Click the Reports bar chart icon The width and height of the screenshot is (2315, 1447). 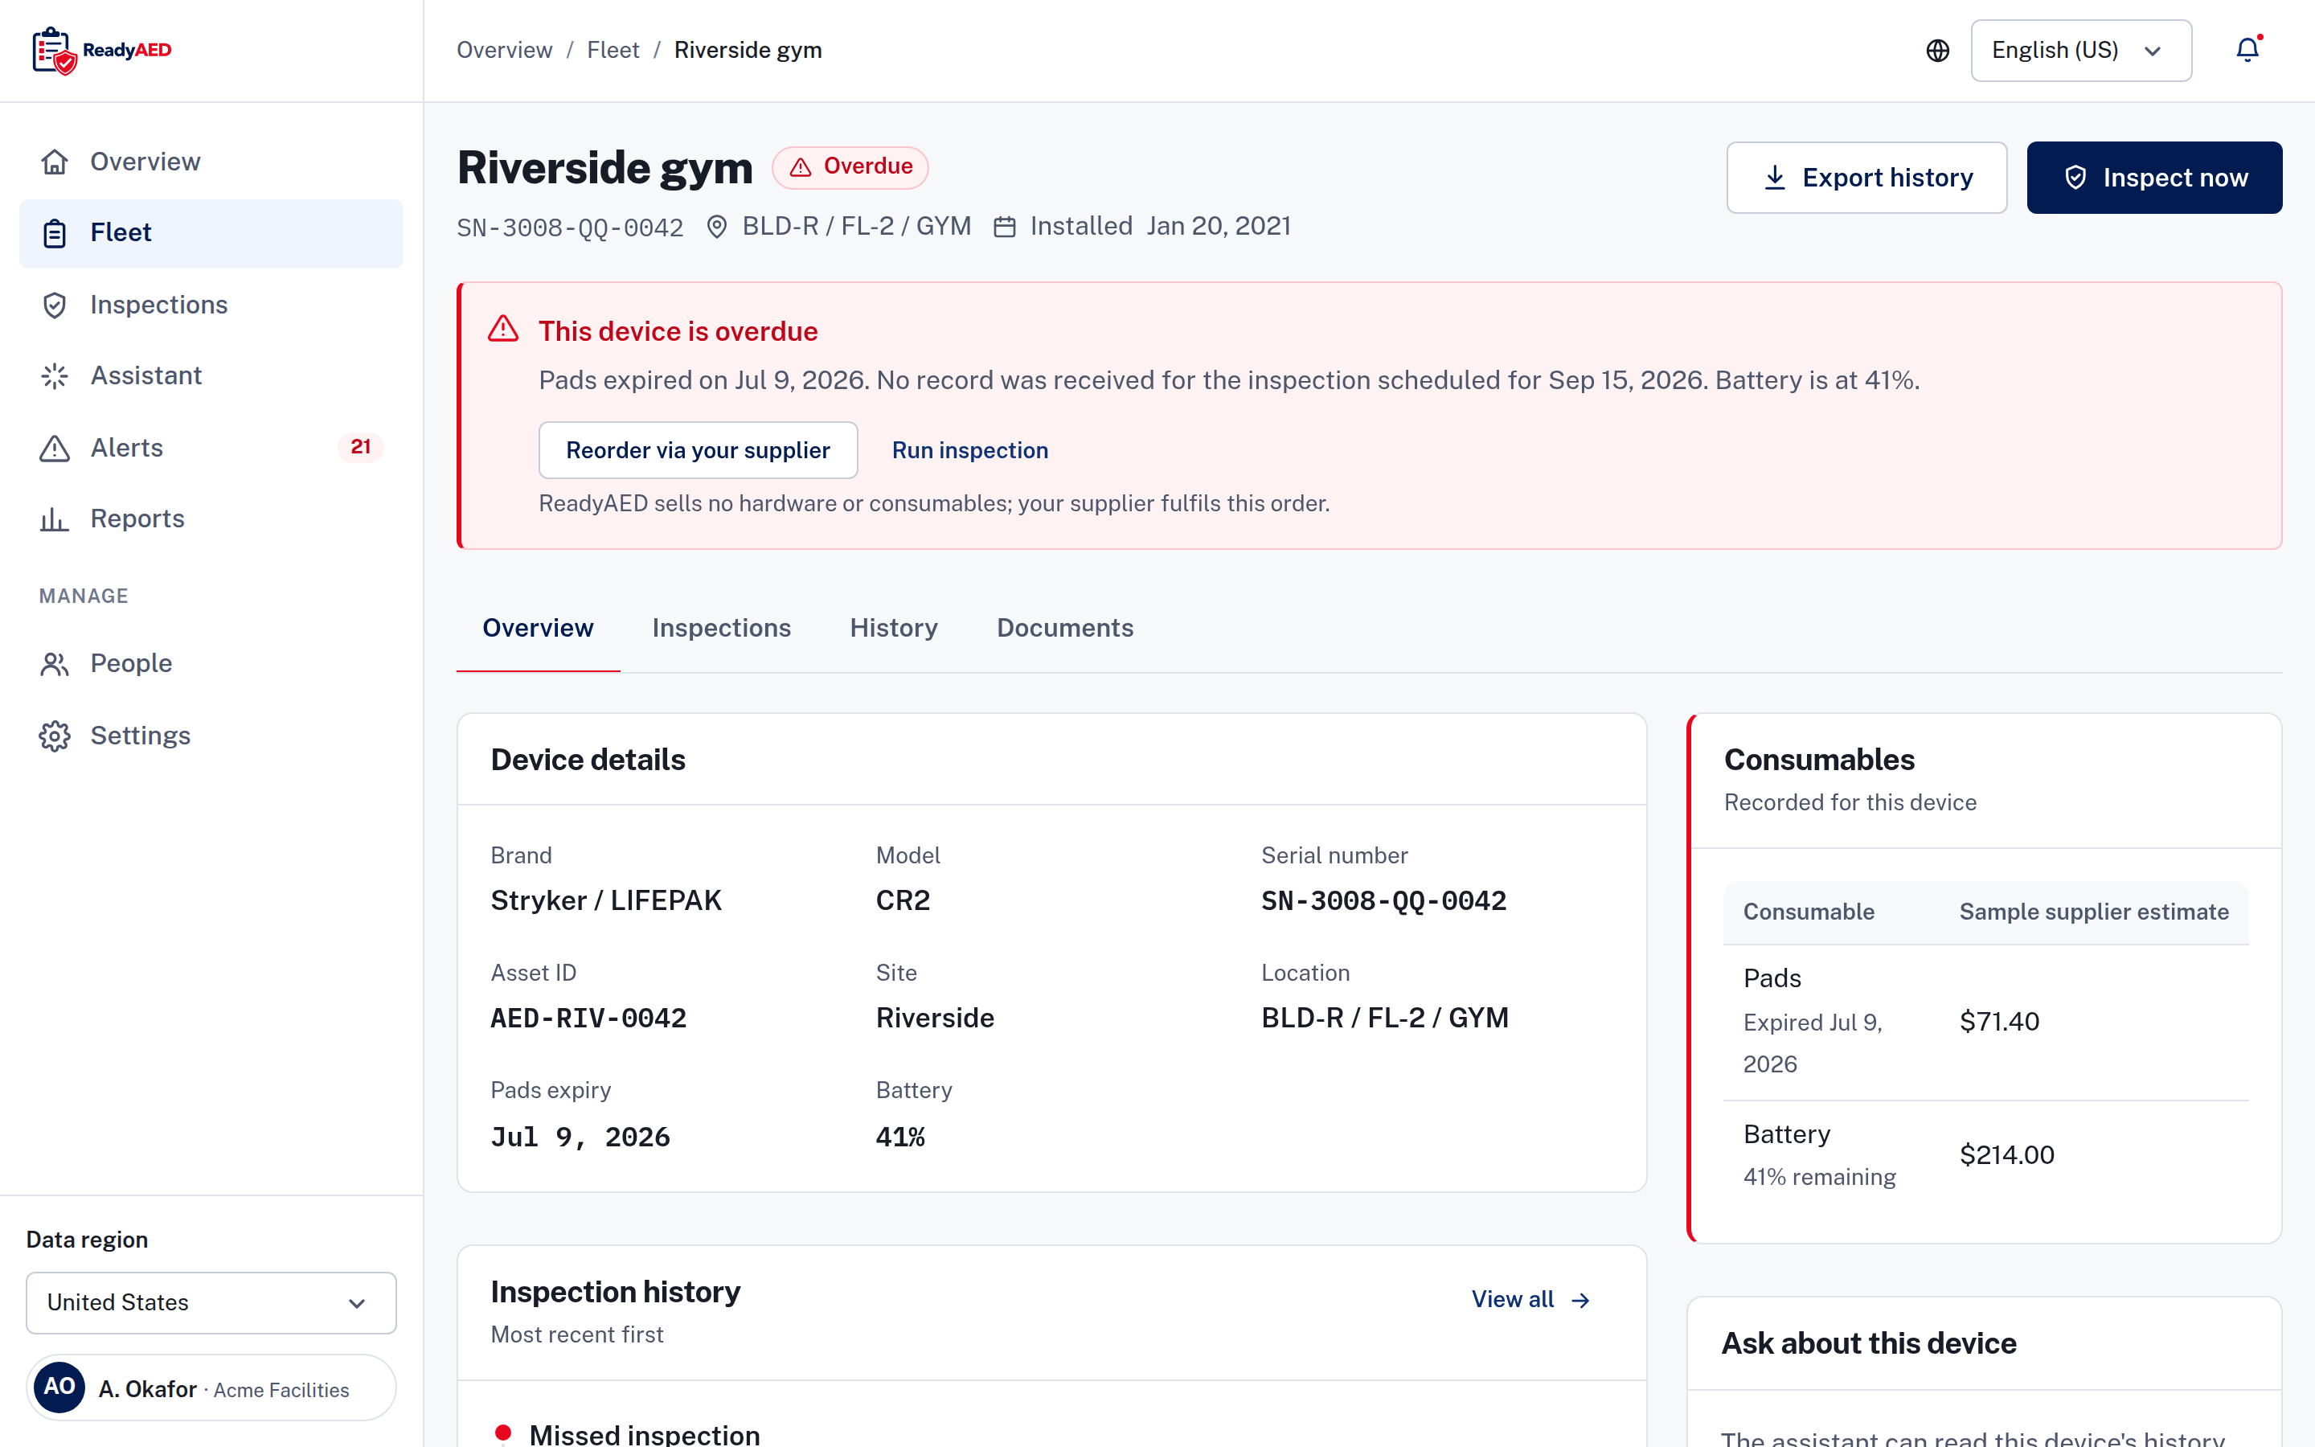pos(55,519)
